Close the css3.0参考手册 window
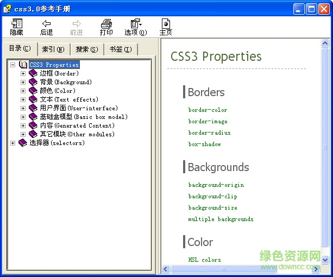The image size is (333, 277). click(x=324, y=9)
